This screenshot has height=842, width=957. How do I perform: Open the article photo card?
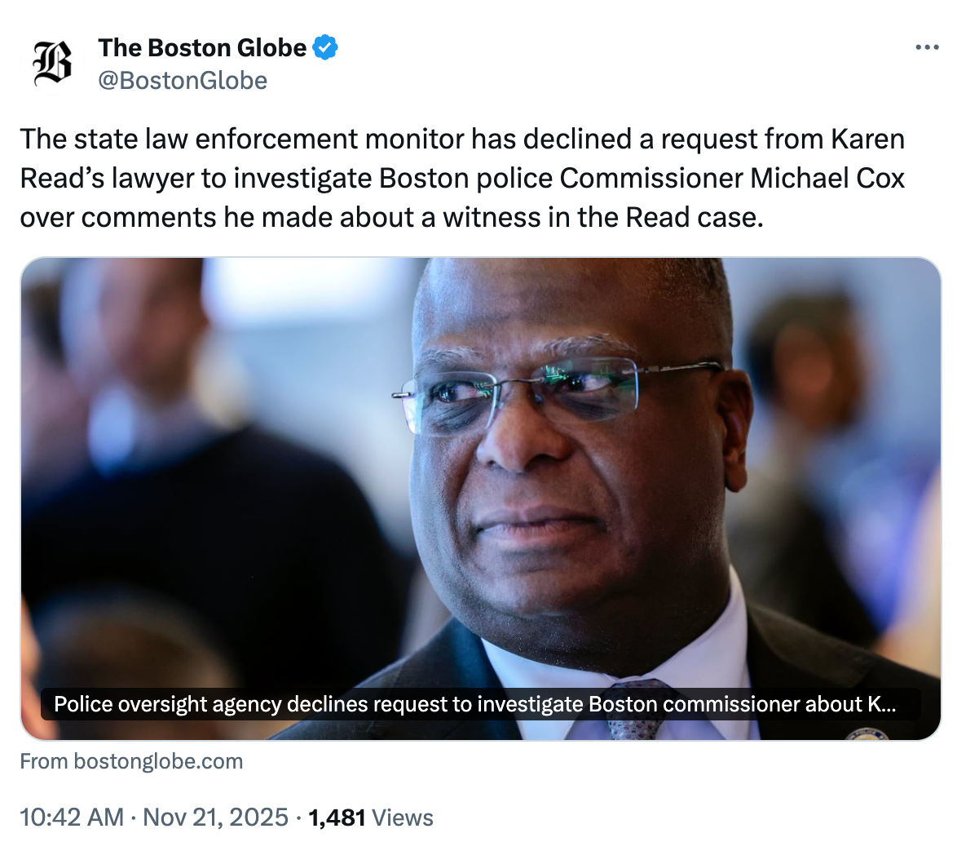tap(481, 457)
